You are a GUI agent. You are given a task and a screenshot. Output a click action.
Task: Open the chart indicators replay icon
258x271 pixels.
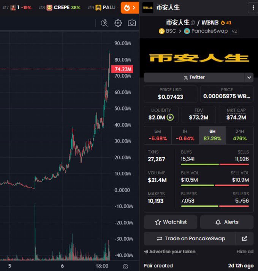coord(104,23)
